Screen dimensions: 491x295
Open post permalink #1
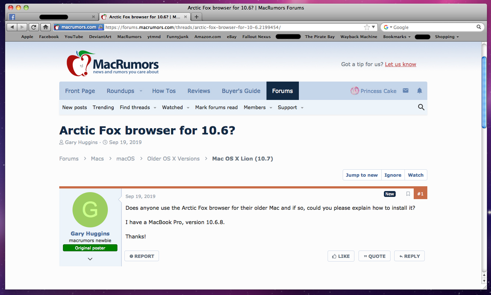[420, 194]
